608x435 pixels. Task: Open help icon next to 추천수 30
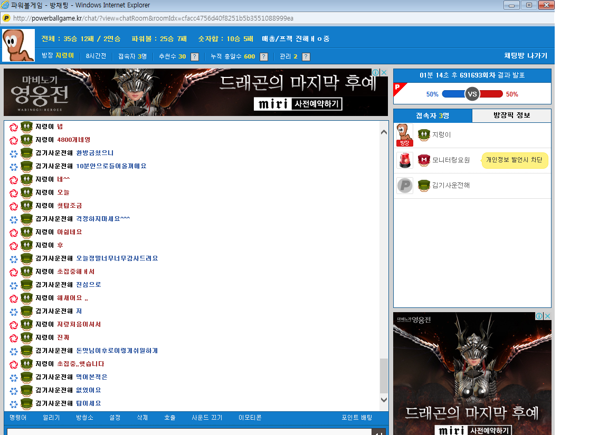click(195, 57)
